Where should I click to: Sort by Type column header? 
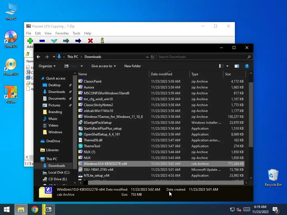pos(207,74)
